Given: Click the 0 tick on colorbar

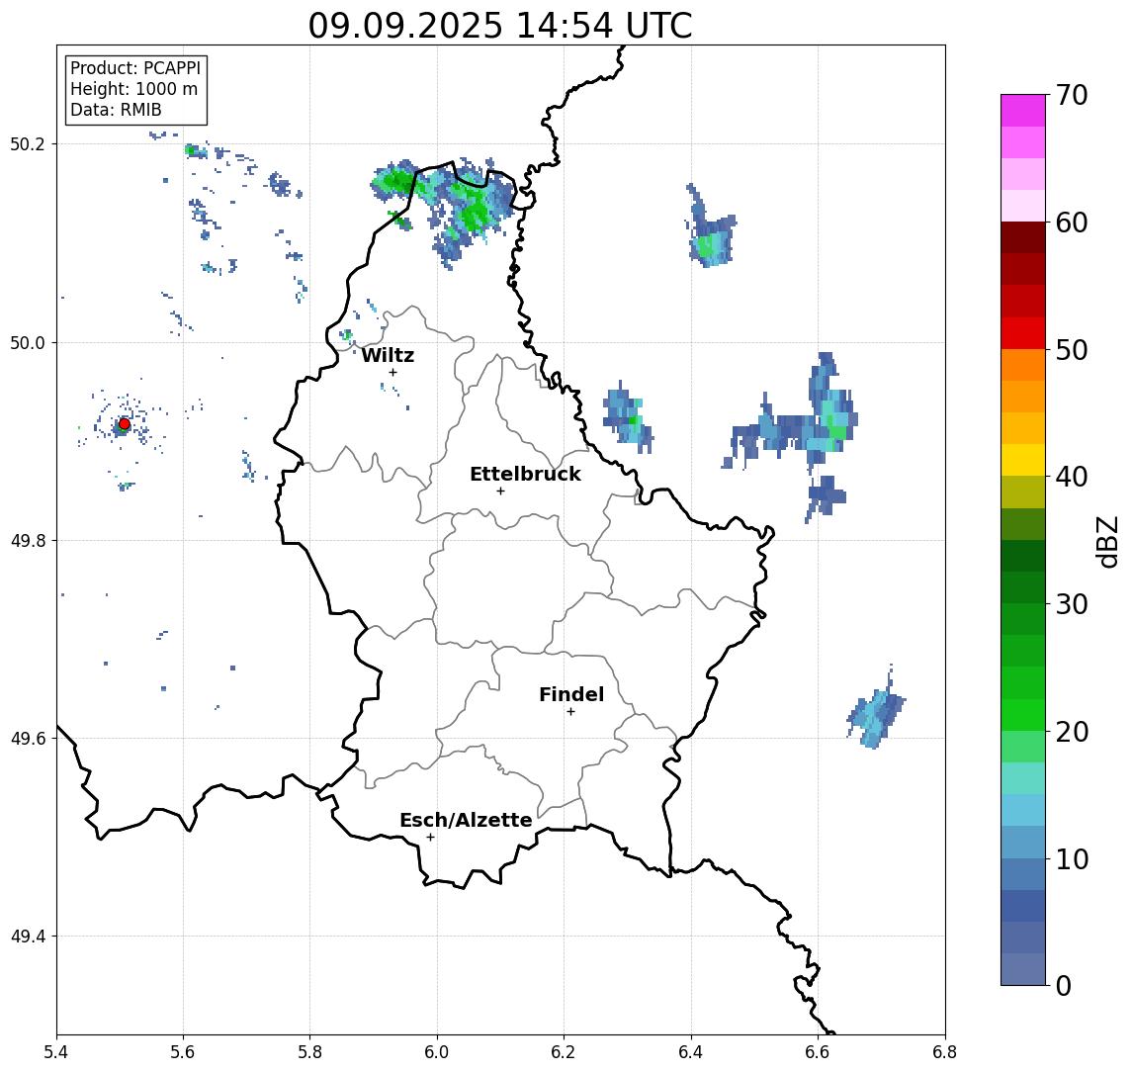Looking at the screenshot, I should [1064, 985].
